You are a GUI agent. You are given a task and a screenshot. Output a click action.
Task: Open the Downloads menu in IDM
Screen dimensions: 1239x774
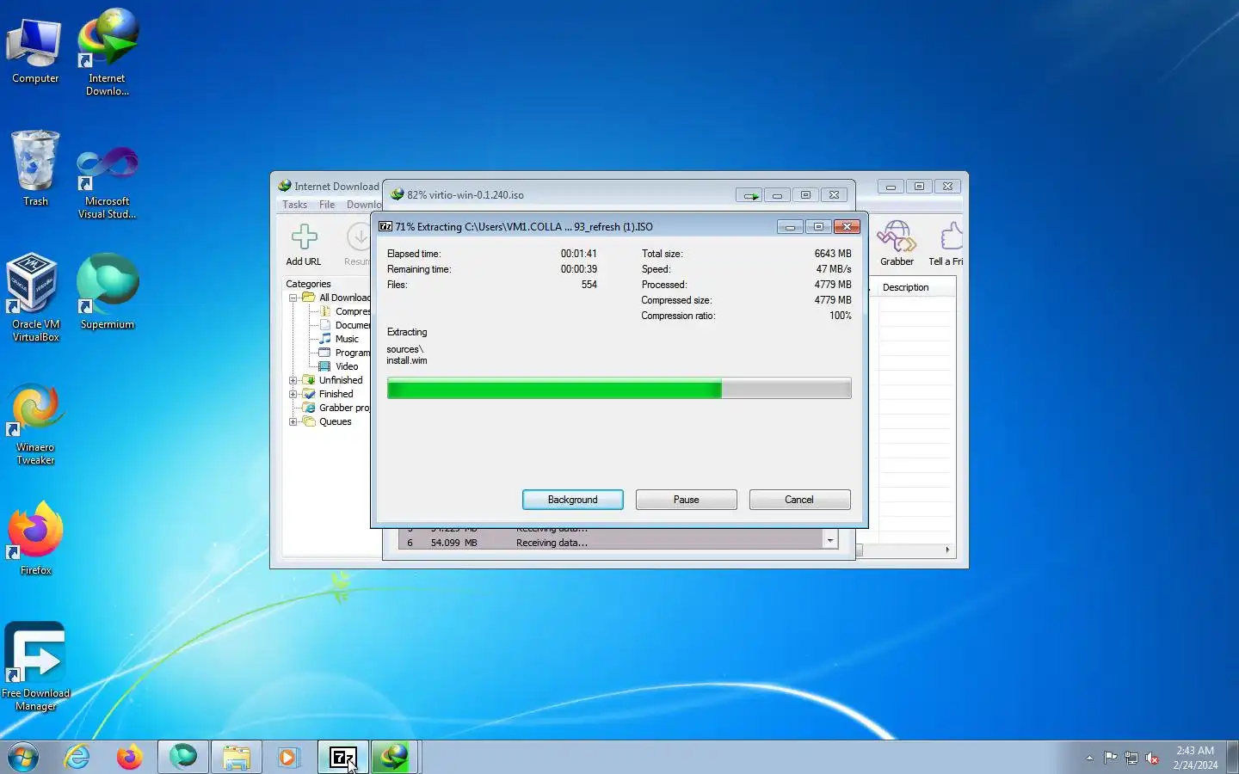click(363, 205)
